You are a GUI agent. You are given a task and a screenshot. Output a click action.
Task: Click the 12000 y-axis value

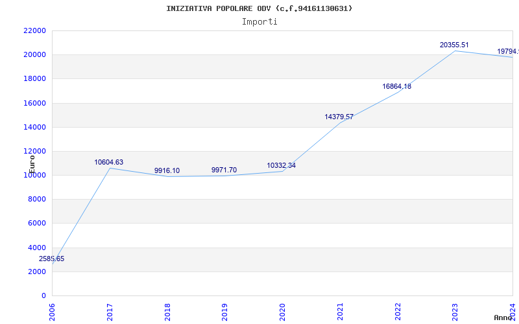35,151
